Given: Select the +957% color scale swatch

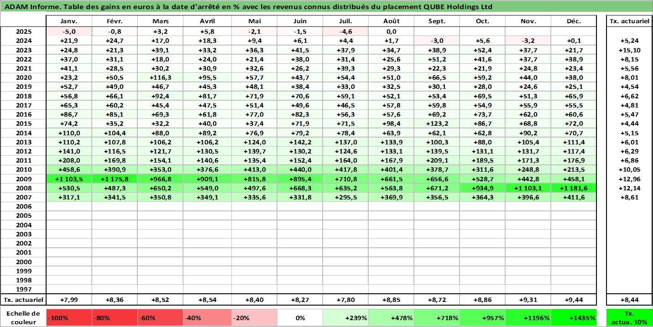Looking at the screenshot, I should (x=482, y=317).
